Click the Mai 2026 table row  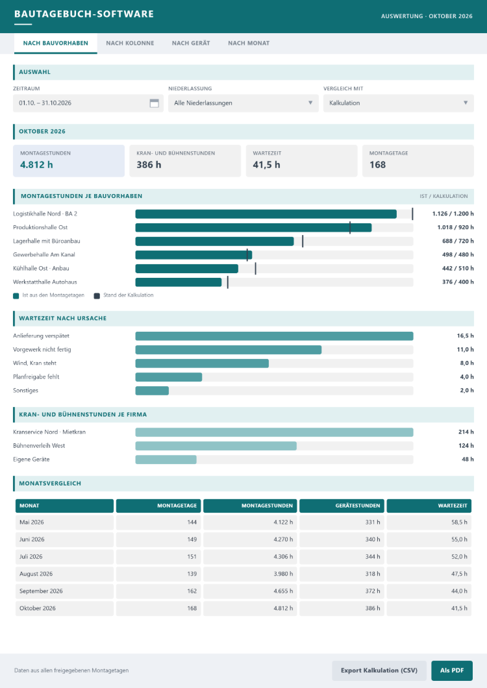point(243,522)
